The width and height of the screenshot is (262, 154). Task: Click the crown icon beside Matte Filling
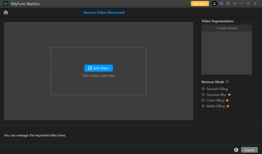(228, 106)
